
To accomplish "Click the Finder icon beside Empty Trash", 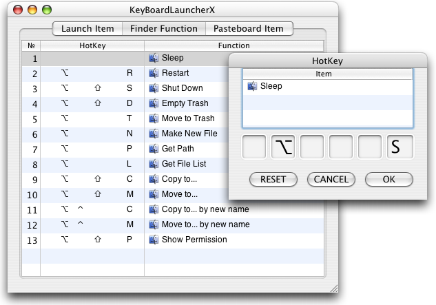I will pyautogui.click(x=154, y=103).
